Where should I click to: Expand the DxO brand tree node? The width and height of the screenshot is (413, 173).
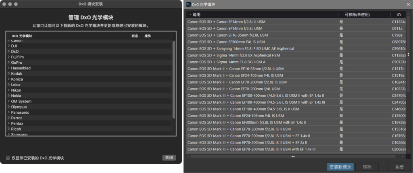tap(9, 51)
